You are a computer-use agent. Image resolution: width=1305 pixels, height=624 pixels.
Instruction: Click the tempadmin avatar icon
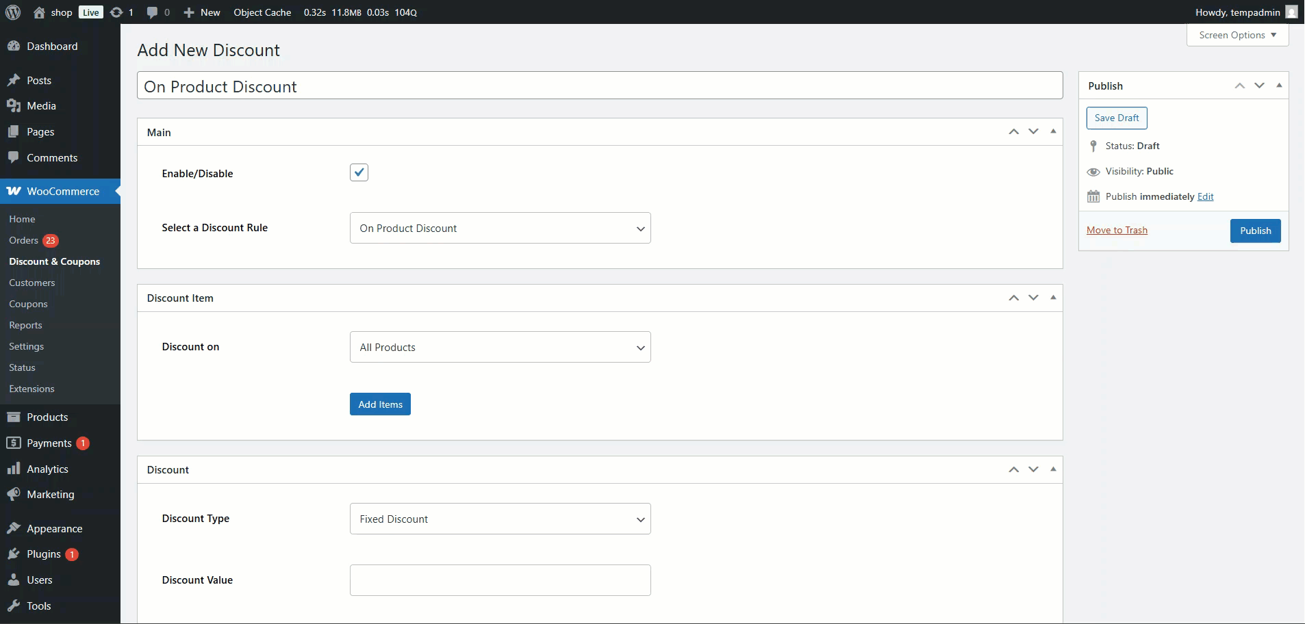[1291, 12]
